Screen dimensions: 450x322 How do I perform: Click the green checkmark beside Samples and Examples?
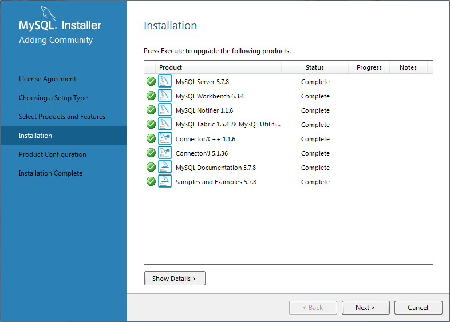[151, 181]
